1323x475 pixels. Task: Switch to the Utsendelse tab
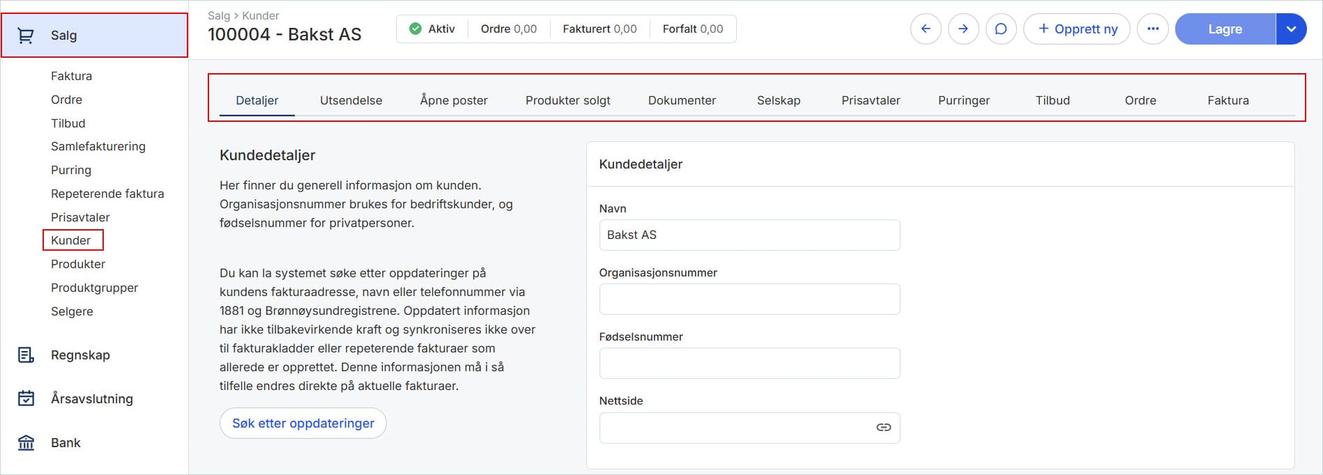[351, 100]
